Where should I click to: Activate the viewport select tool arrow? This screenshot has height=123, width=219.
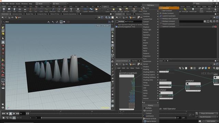pos(3,38)
